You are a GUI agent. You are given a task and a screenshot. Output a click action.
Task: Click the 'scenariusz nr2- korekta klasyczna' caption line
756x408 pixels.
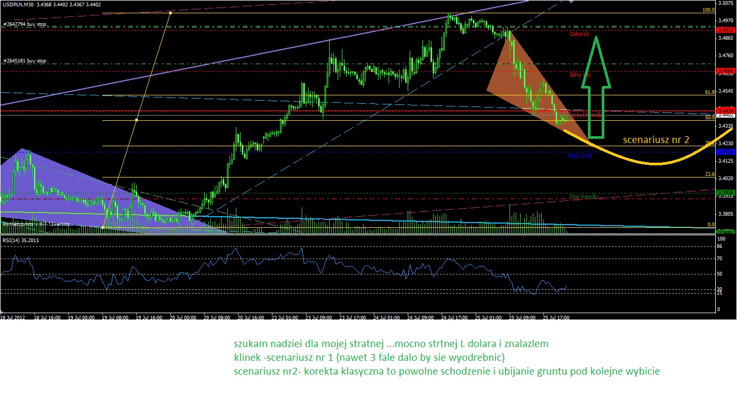(447, 371)
